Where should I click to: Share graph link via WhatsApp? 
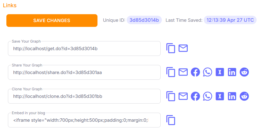(x=208, y=72)
